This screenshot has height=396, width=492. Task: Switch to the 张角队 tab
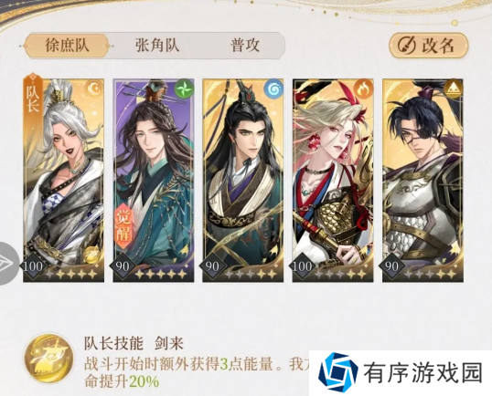point(157,46)
